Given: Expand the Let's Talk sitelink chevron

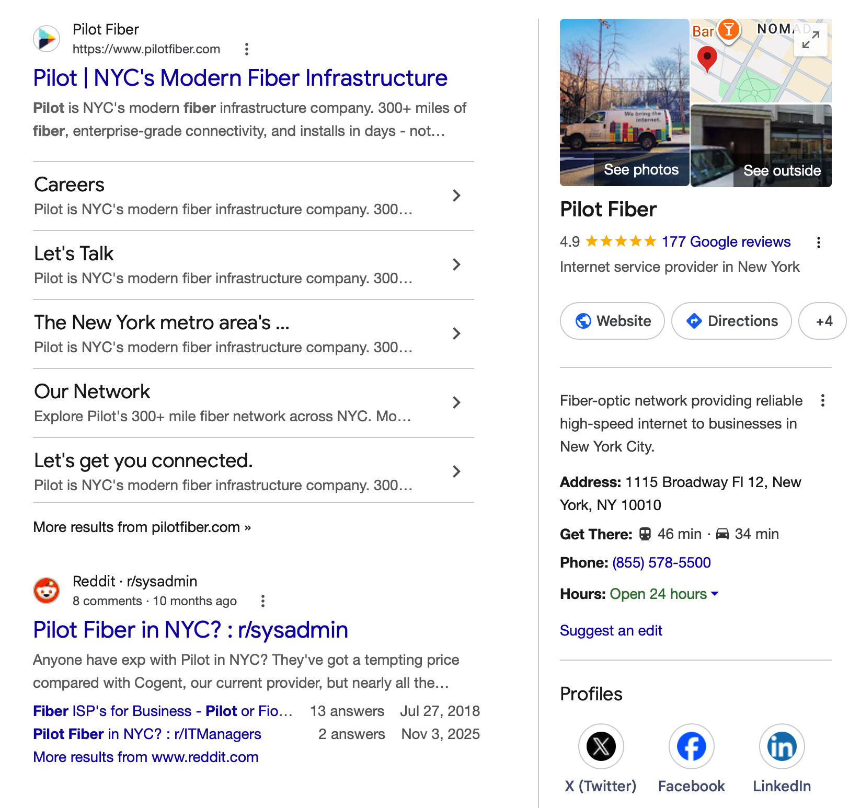Looking at the screenshot, I should click(456, 264).
